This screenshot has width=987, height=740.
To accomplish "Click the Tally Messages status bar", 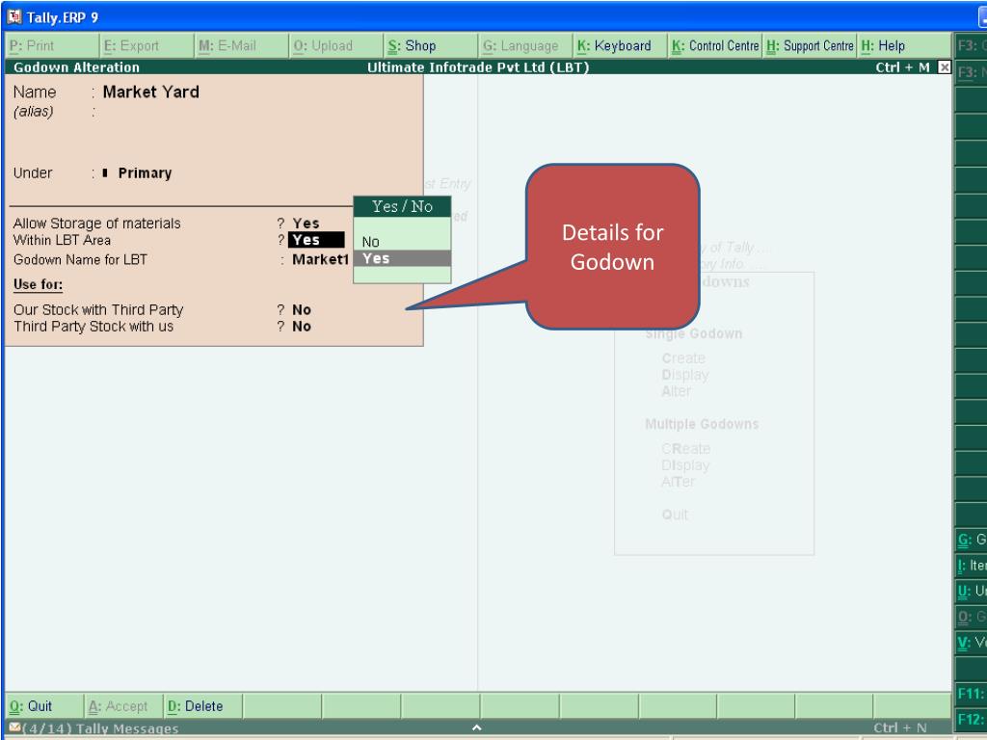I will pos(478,728).
